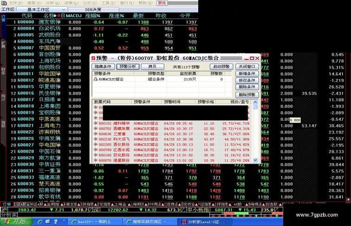This screenshot has height=226, width=351.
Task: Click the 拷贝 button
Action: tap(152, 66)
